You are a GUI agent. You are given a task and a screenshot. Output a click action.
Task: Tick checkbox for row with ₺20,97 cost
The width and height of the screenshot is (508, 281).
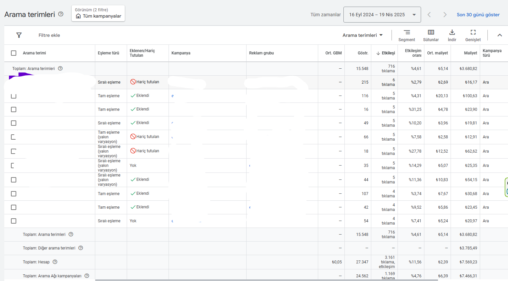pyautogui.click(x=14, y=221)
